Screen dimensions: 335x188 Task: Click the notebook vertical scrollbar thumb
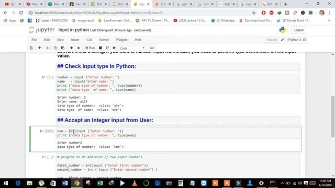pyautogui.click(x=333, y=116)
